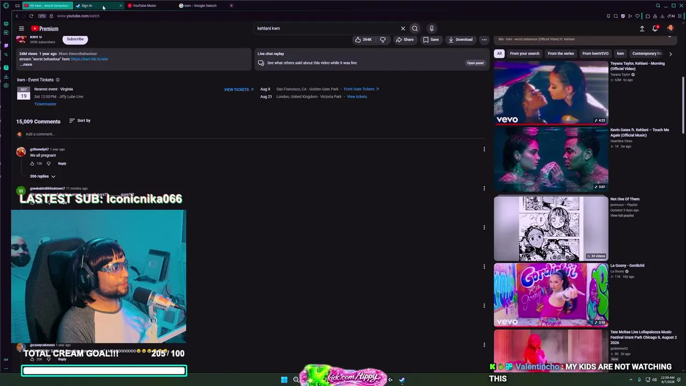Show info about kwn Event Tickets
The height and width of the screenshot is (386, 686).
(57, 80)
